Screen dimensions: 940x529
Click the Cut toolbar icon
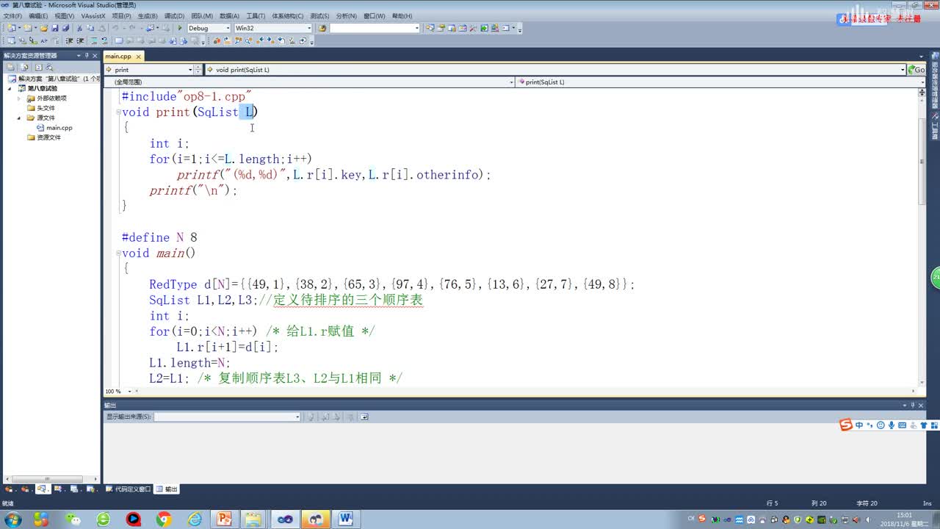pos(79,28)
